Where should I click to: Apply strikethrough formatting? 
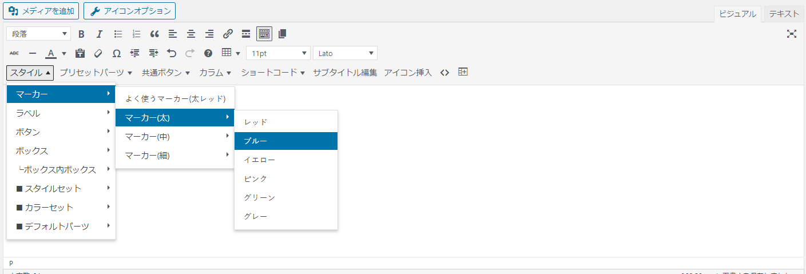point(14,53)
